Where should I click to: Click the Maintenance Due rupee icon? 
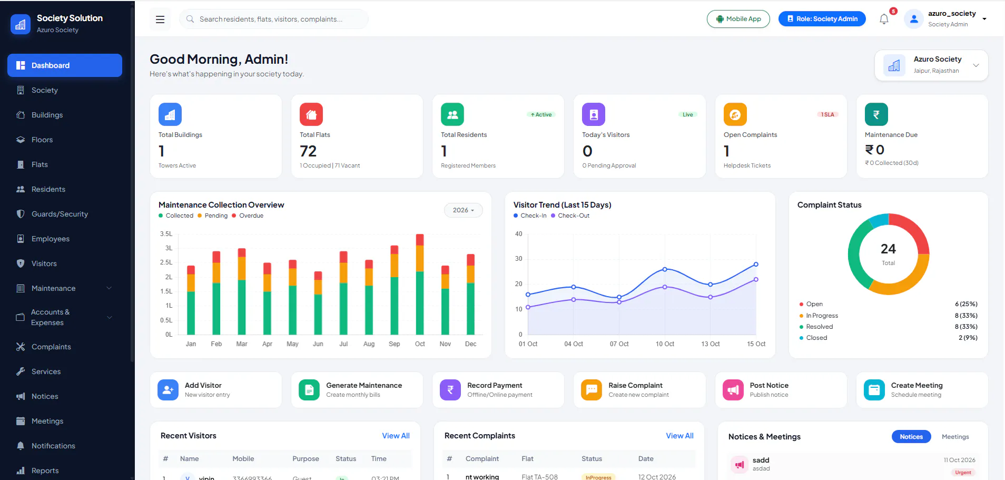(x=876, y=114)
